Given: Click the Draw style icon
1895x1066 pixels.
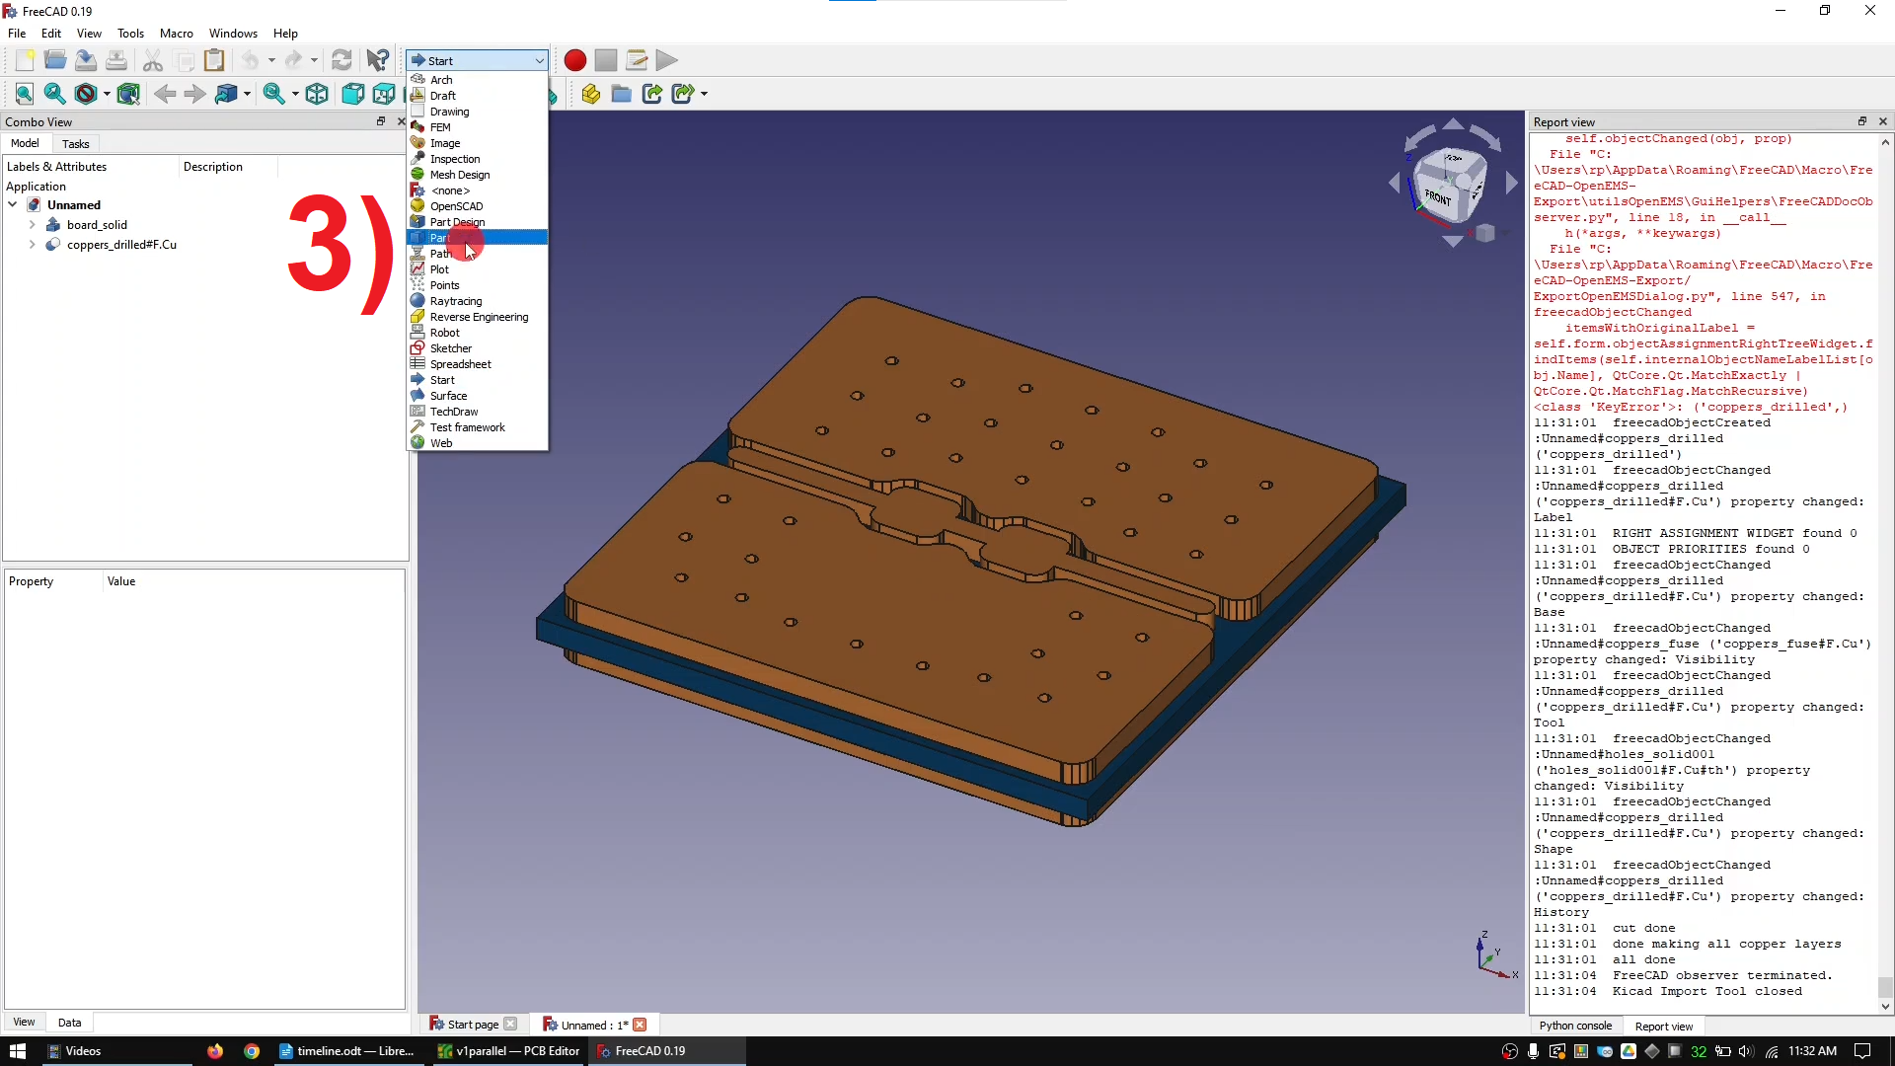Looking at the screenshot, I should click(x=86, y=94).
